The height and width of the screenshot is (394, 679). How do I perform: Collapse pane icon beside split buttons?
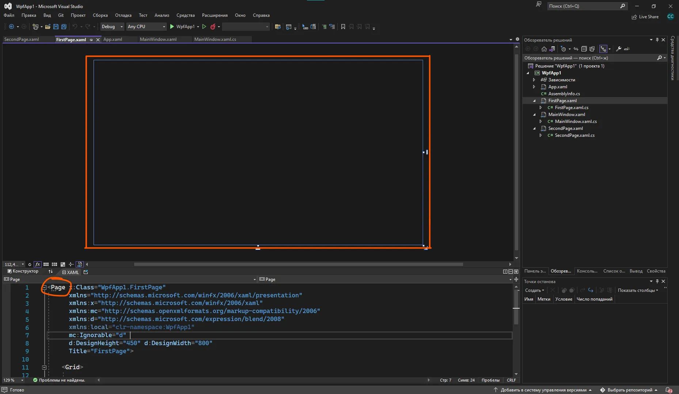[x=516, y=271]
